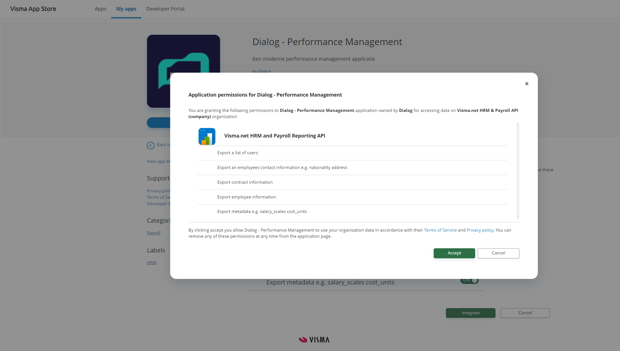Toggle the Export metadata ON switch
Image resolution: width=620 pixels, height=351 pixels.
pos(470,281)
